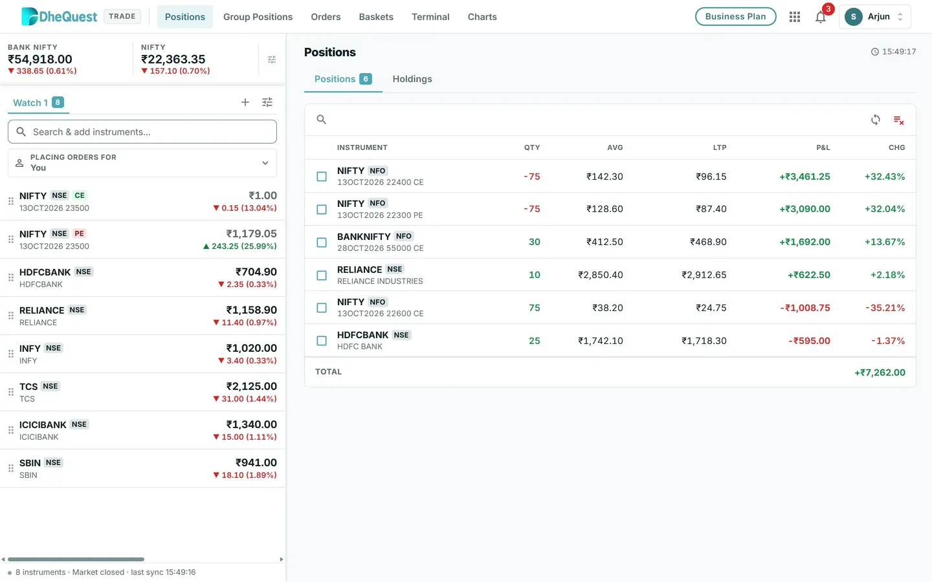
Task: Click the ₹2,850.40 average price cell
Action: 601,275
